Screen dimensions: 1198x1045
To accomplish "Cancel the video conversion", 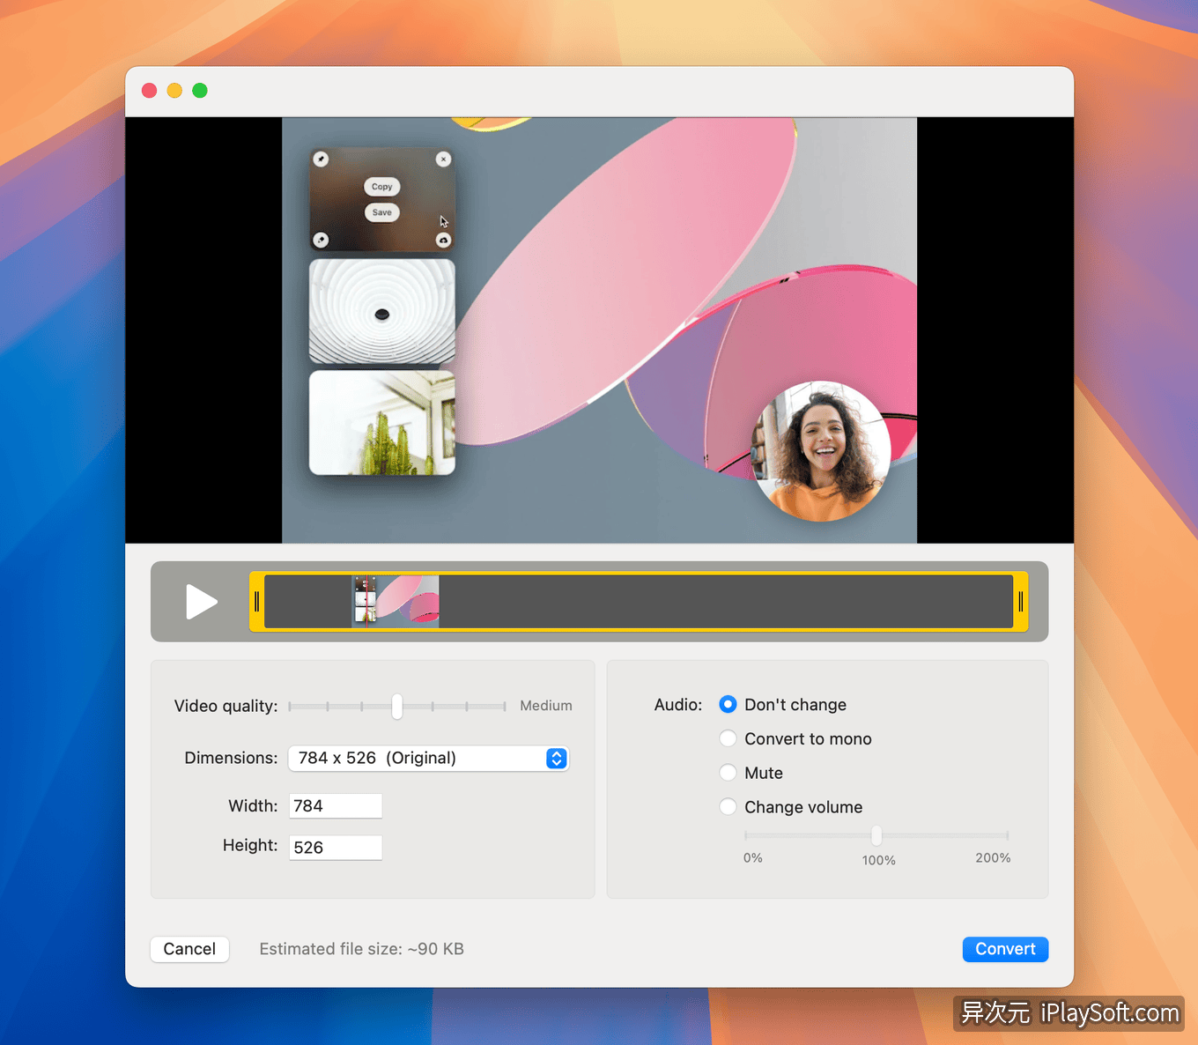I will tap(189, 949).
